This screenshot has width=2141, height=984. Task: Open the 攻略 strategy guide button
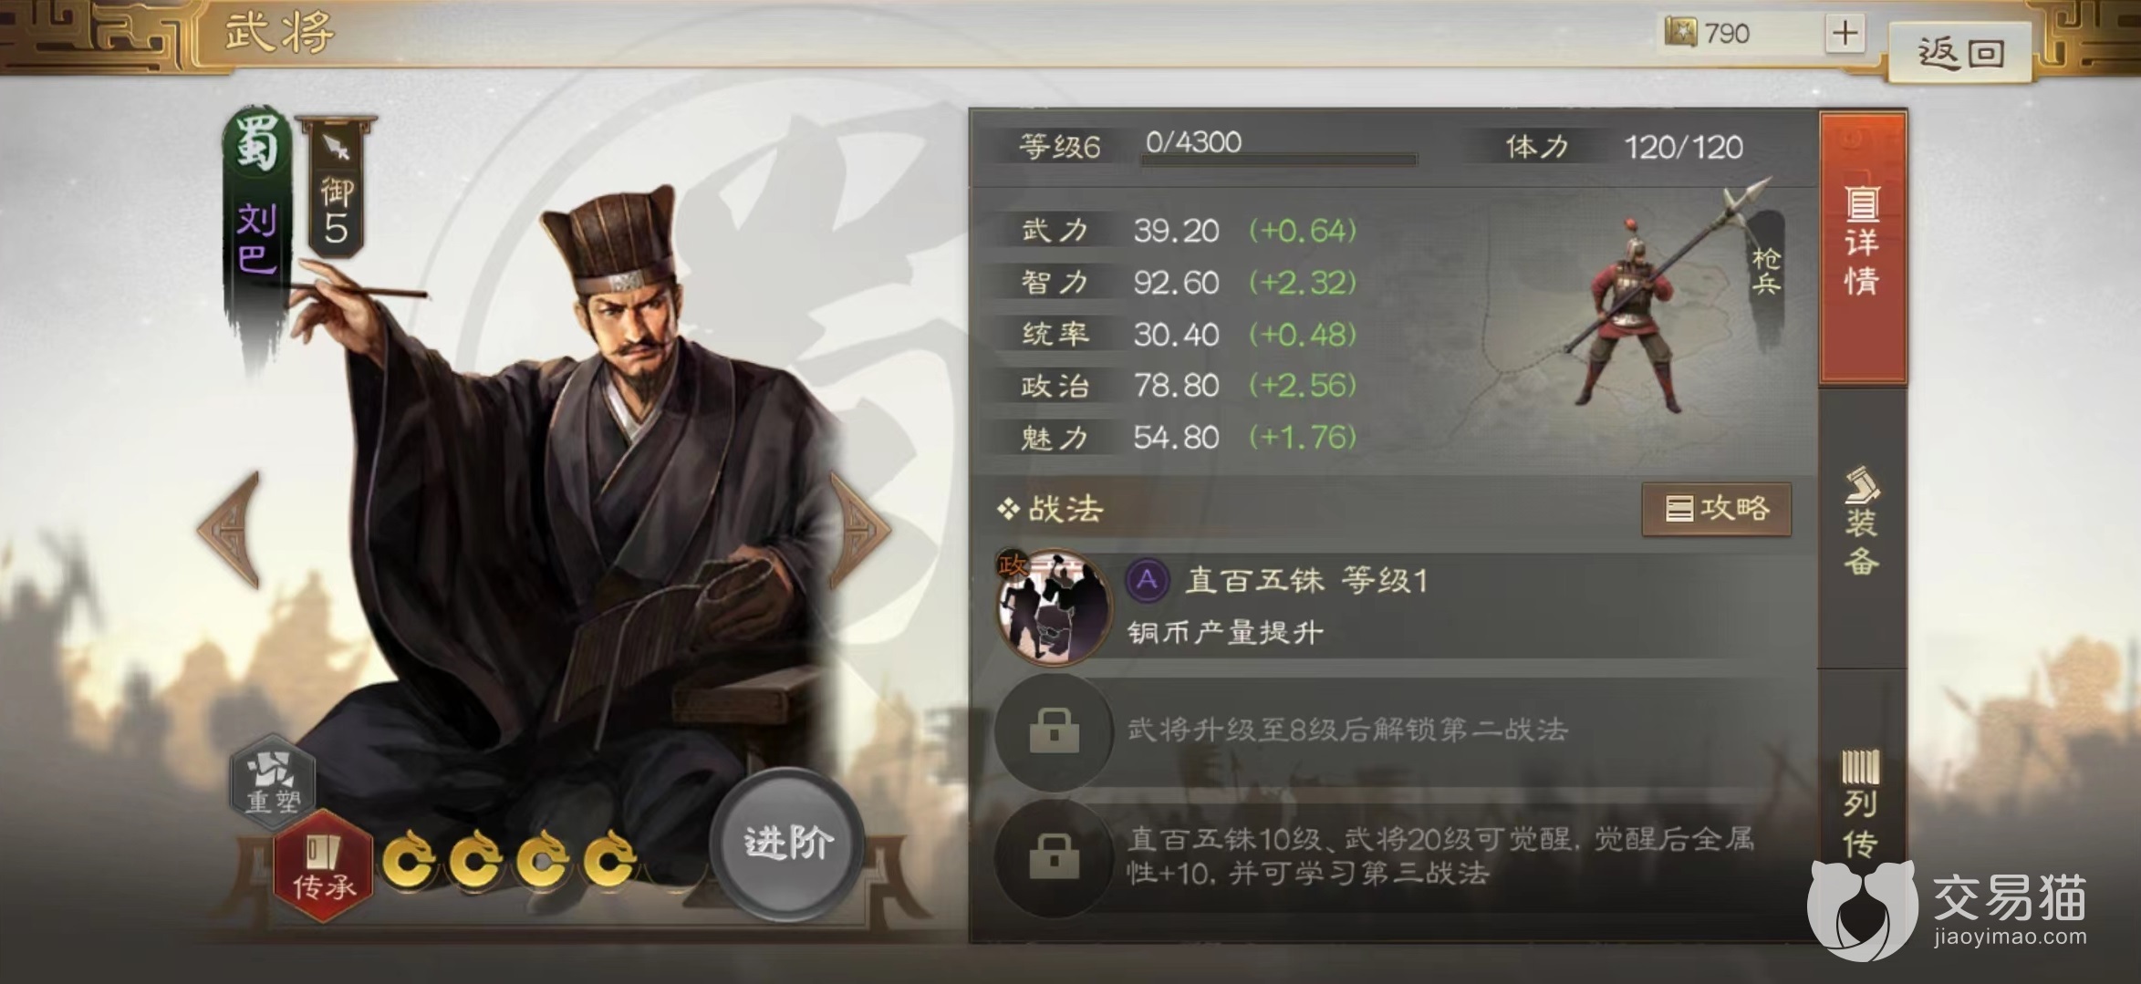pos(1716,509)
